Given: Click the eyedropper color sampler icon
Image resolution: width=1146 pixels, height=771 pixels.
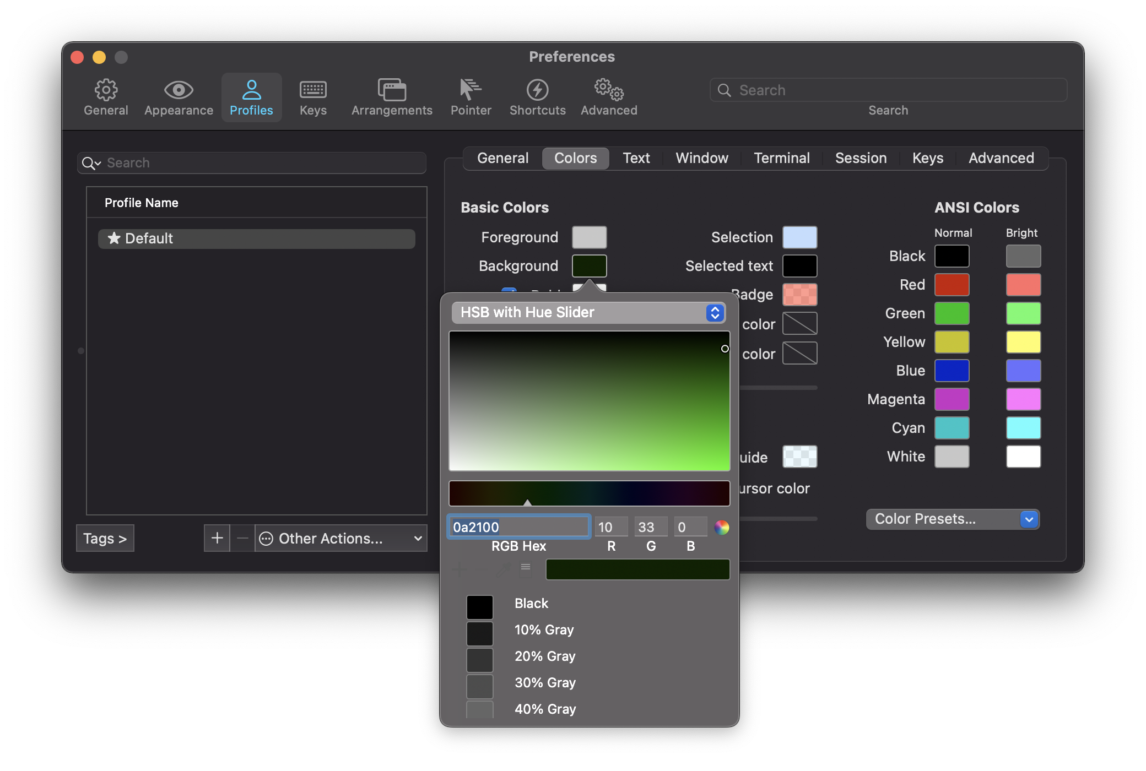Looking at the screenshot, I should coord(503,569).
